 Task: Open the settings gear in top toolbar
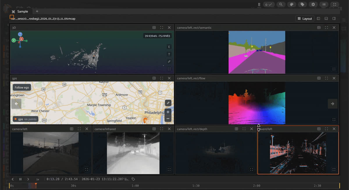point(313,4)
